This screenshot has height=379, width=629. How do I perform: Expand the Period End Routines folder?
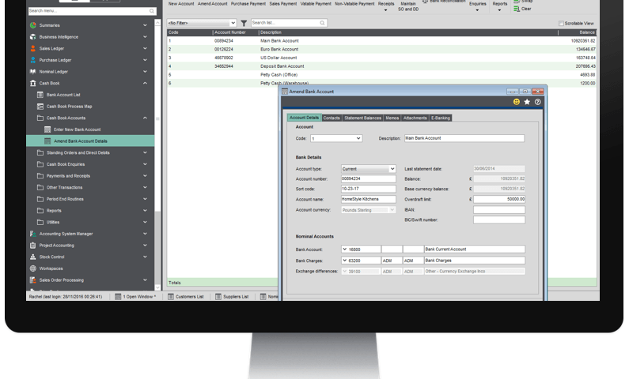tap(145, 199)
